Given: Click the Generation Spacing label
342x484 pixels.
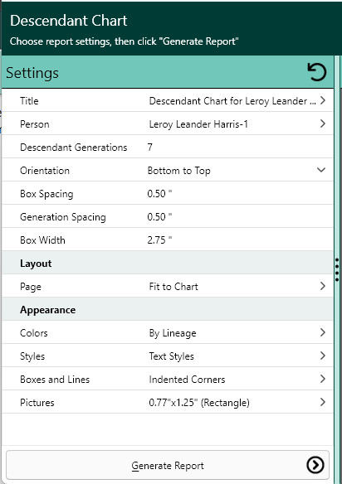Looking at the screenshot, I should pos(63,217).
